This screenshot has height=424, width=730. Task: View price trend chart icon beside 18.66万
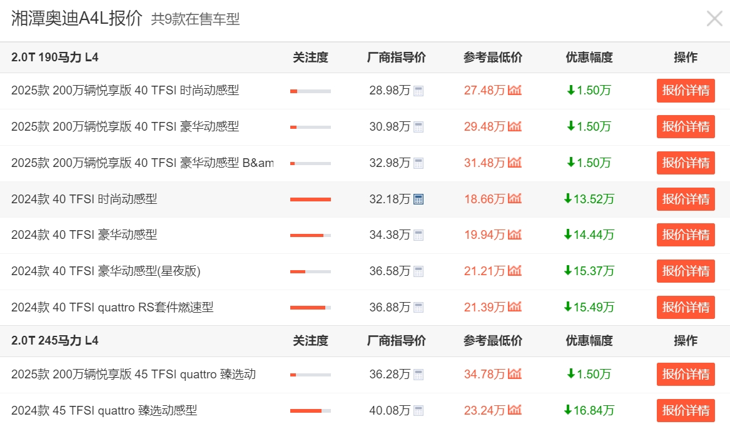coord(514,199)
